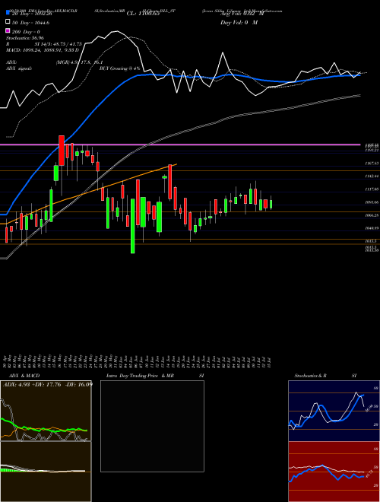Screen dimensions: 380x502
Task: Open the blue Stochastics chart panel
Action: (x=334, y=411)
